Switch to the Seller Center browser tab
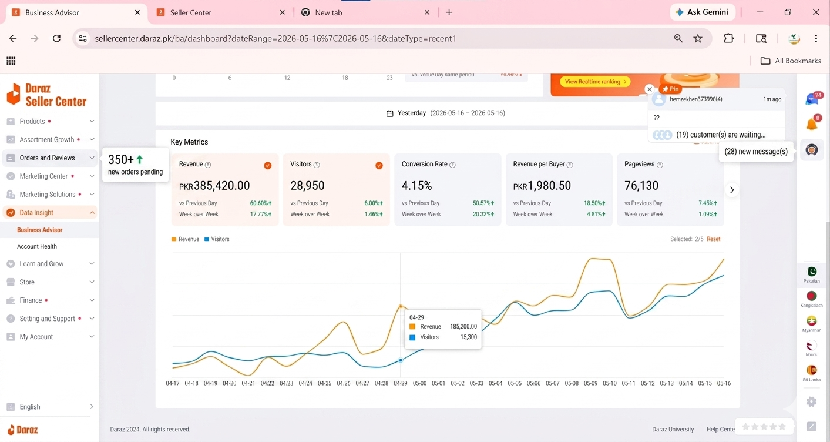Image resolution: width=830 pixels, height=442 pixels. [x=220, y=12]
